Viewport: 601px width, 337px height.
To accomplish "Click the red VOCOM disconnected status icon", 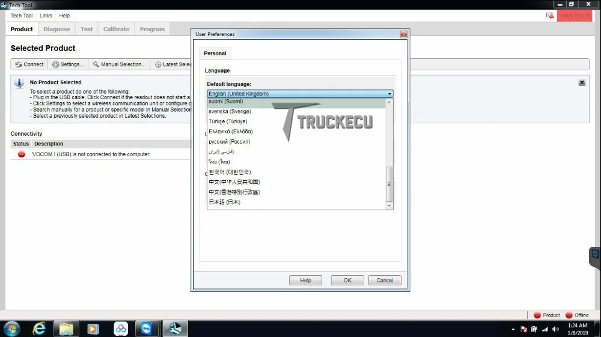I will 22,154.
